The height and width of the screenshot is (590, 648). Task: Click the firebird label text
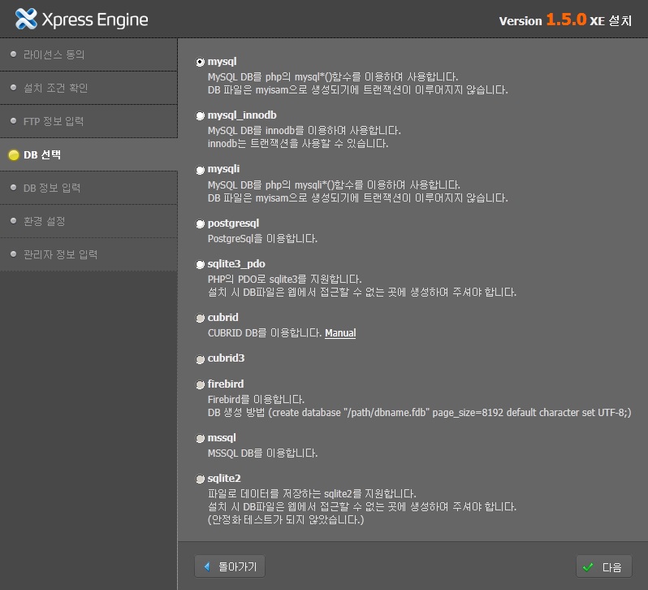[226, 384]
